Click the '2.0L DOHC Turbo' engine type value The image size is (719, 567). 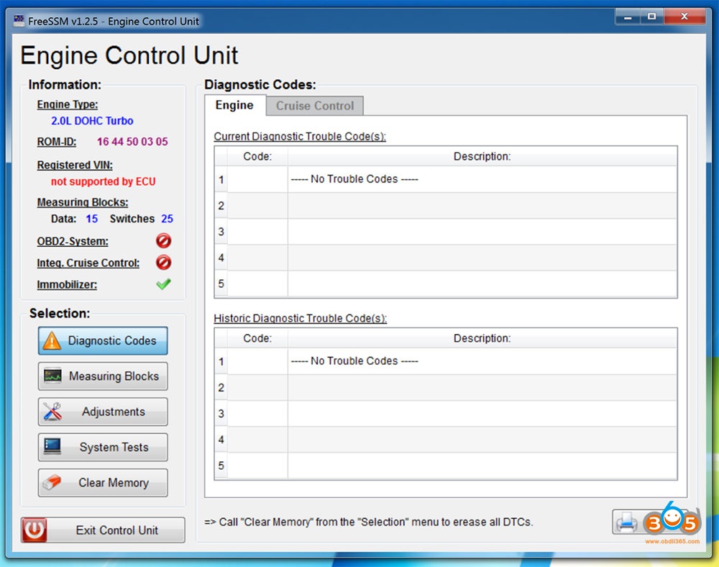click(92, 121)
